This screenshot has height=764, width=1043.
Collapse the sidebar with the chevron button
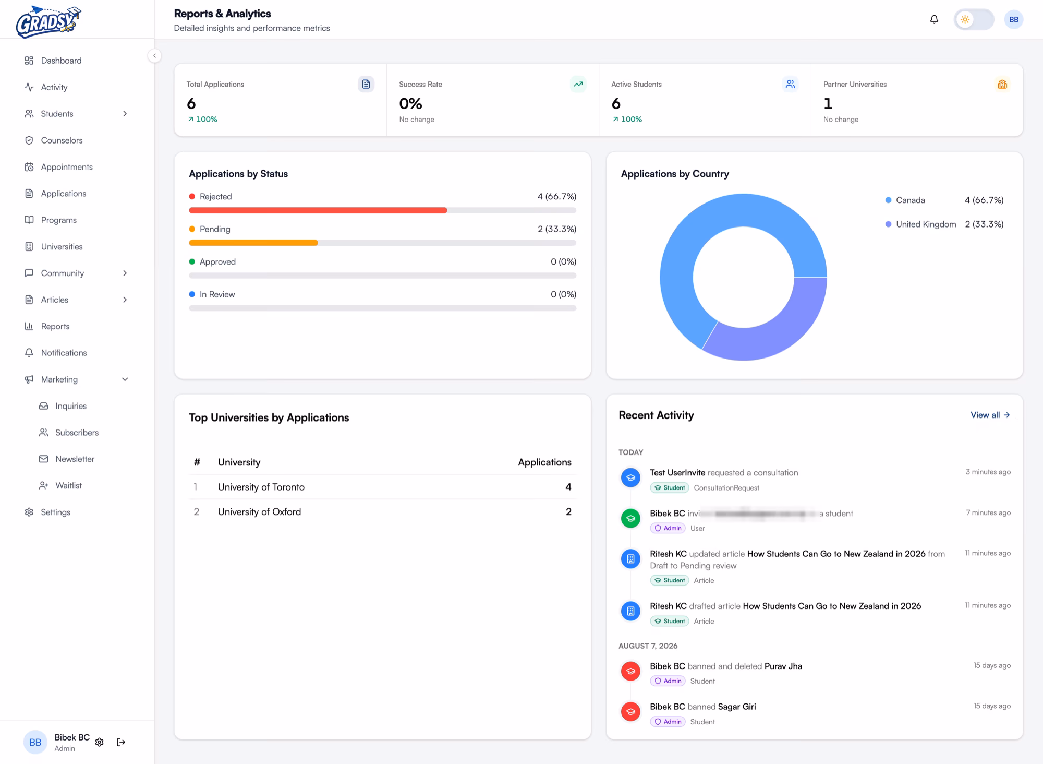coord(154,56)
